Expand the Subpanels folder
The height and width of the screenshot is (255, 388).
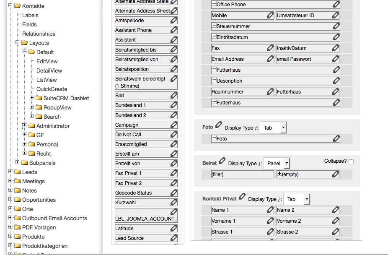coord(17,162)
